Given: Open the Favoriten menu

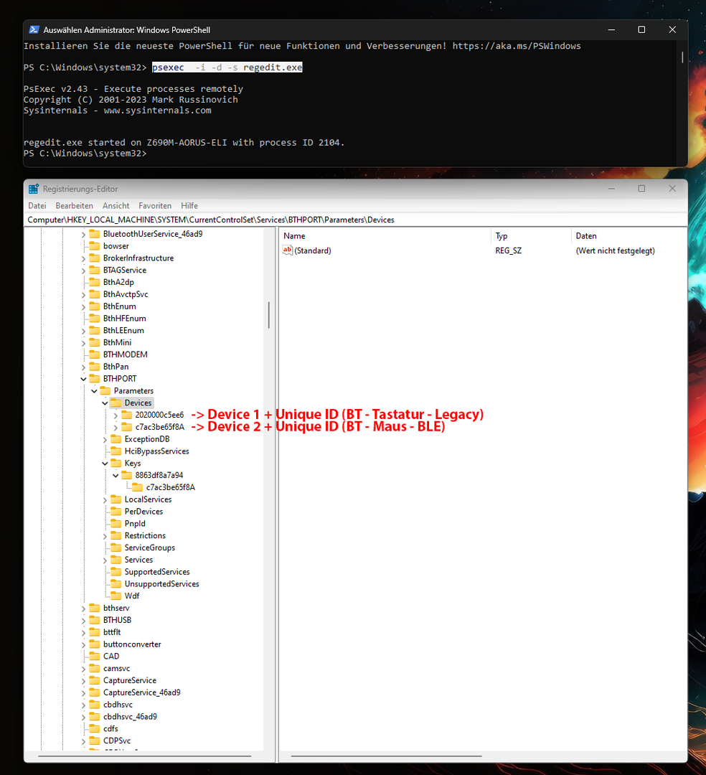Looking at the screenshot, I should pyautogui.click(x=155, y=206).
